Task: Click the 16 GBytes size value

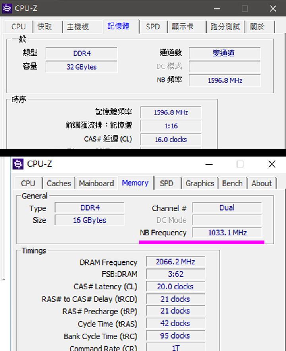Action: pos(89,220)
